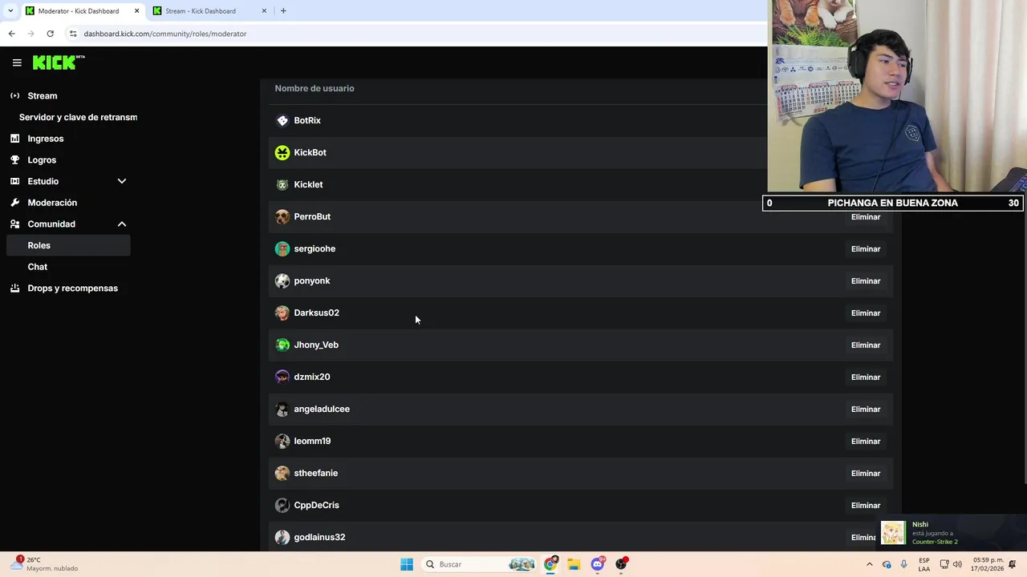Remove angeladulcee with Eliminar

coord(866,410)
